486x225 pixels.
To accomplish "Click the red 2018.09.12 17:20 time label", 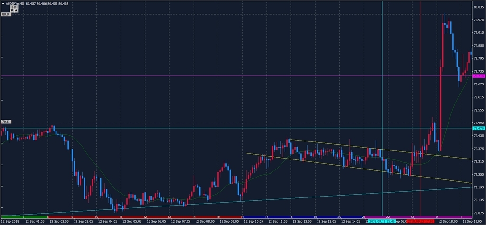I will pyautogui.click(x=421, y=222).
